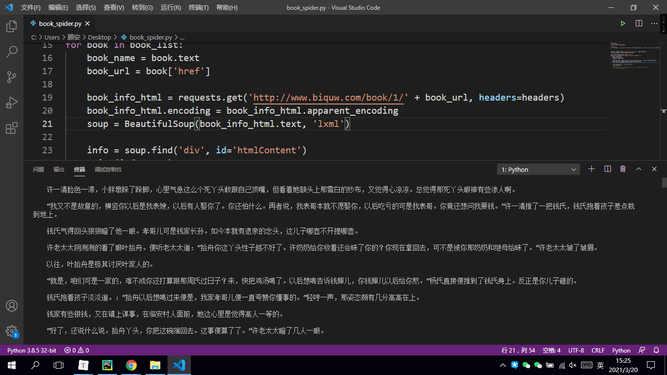Create a new terminal with plus icon
The height and width of the screenshot is (375, 667).
[592, 169]
